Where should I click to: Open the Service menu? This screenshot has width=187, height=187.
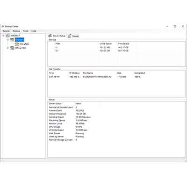point(6,31)
